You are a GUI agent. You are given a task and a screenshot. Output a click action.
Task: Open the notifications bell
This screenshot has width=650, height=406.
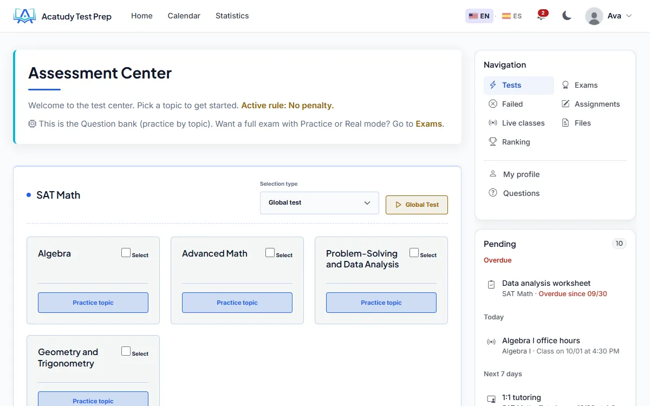click(x=541, y=16)
